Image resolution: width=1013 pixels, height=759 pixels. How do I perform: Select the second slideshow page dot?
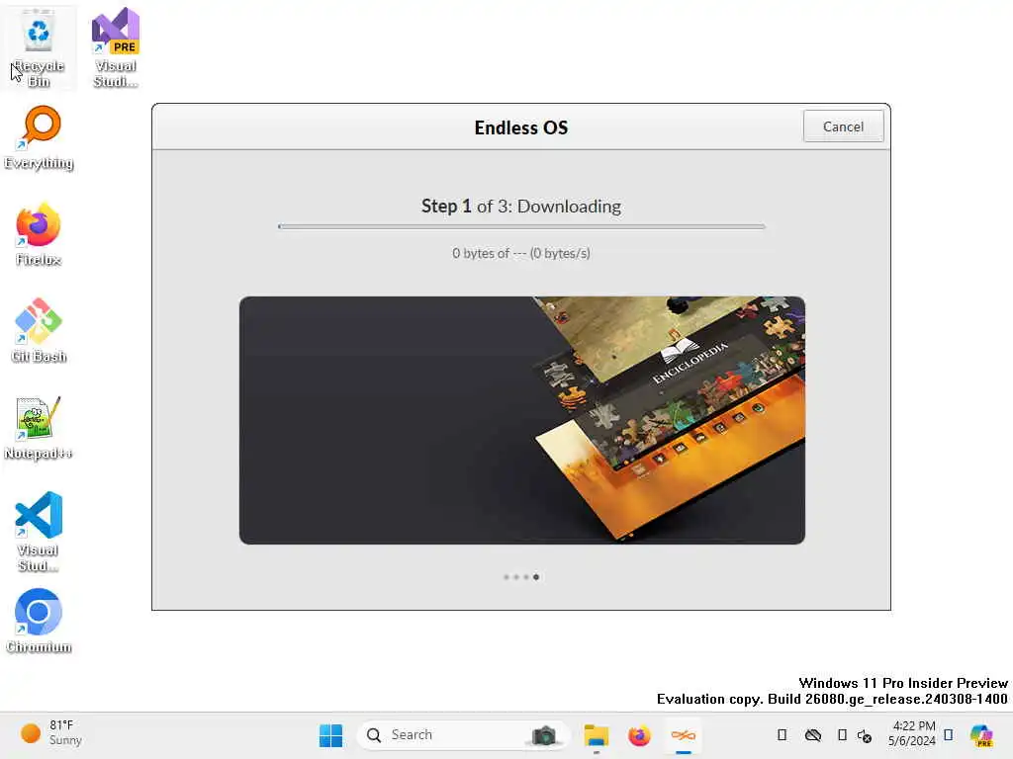pyautogui.click(x=516, y=577)
